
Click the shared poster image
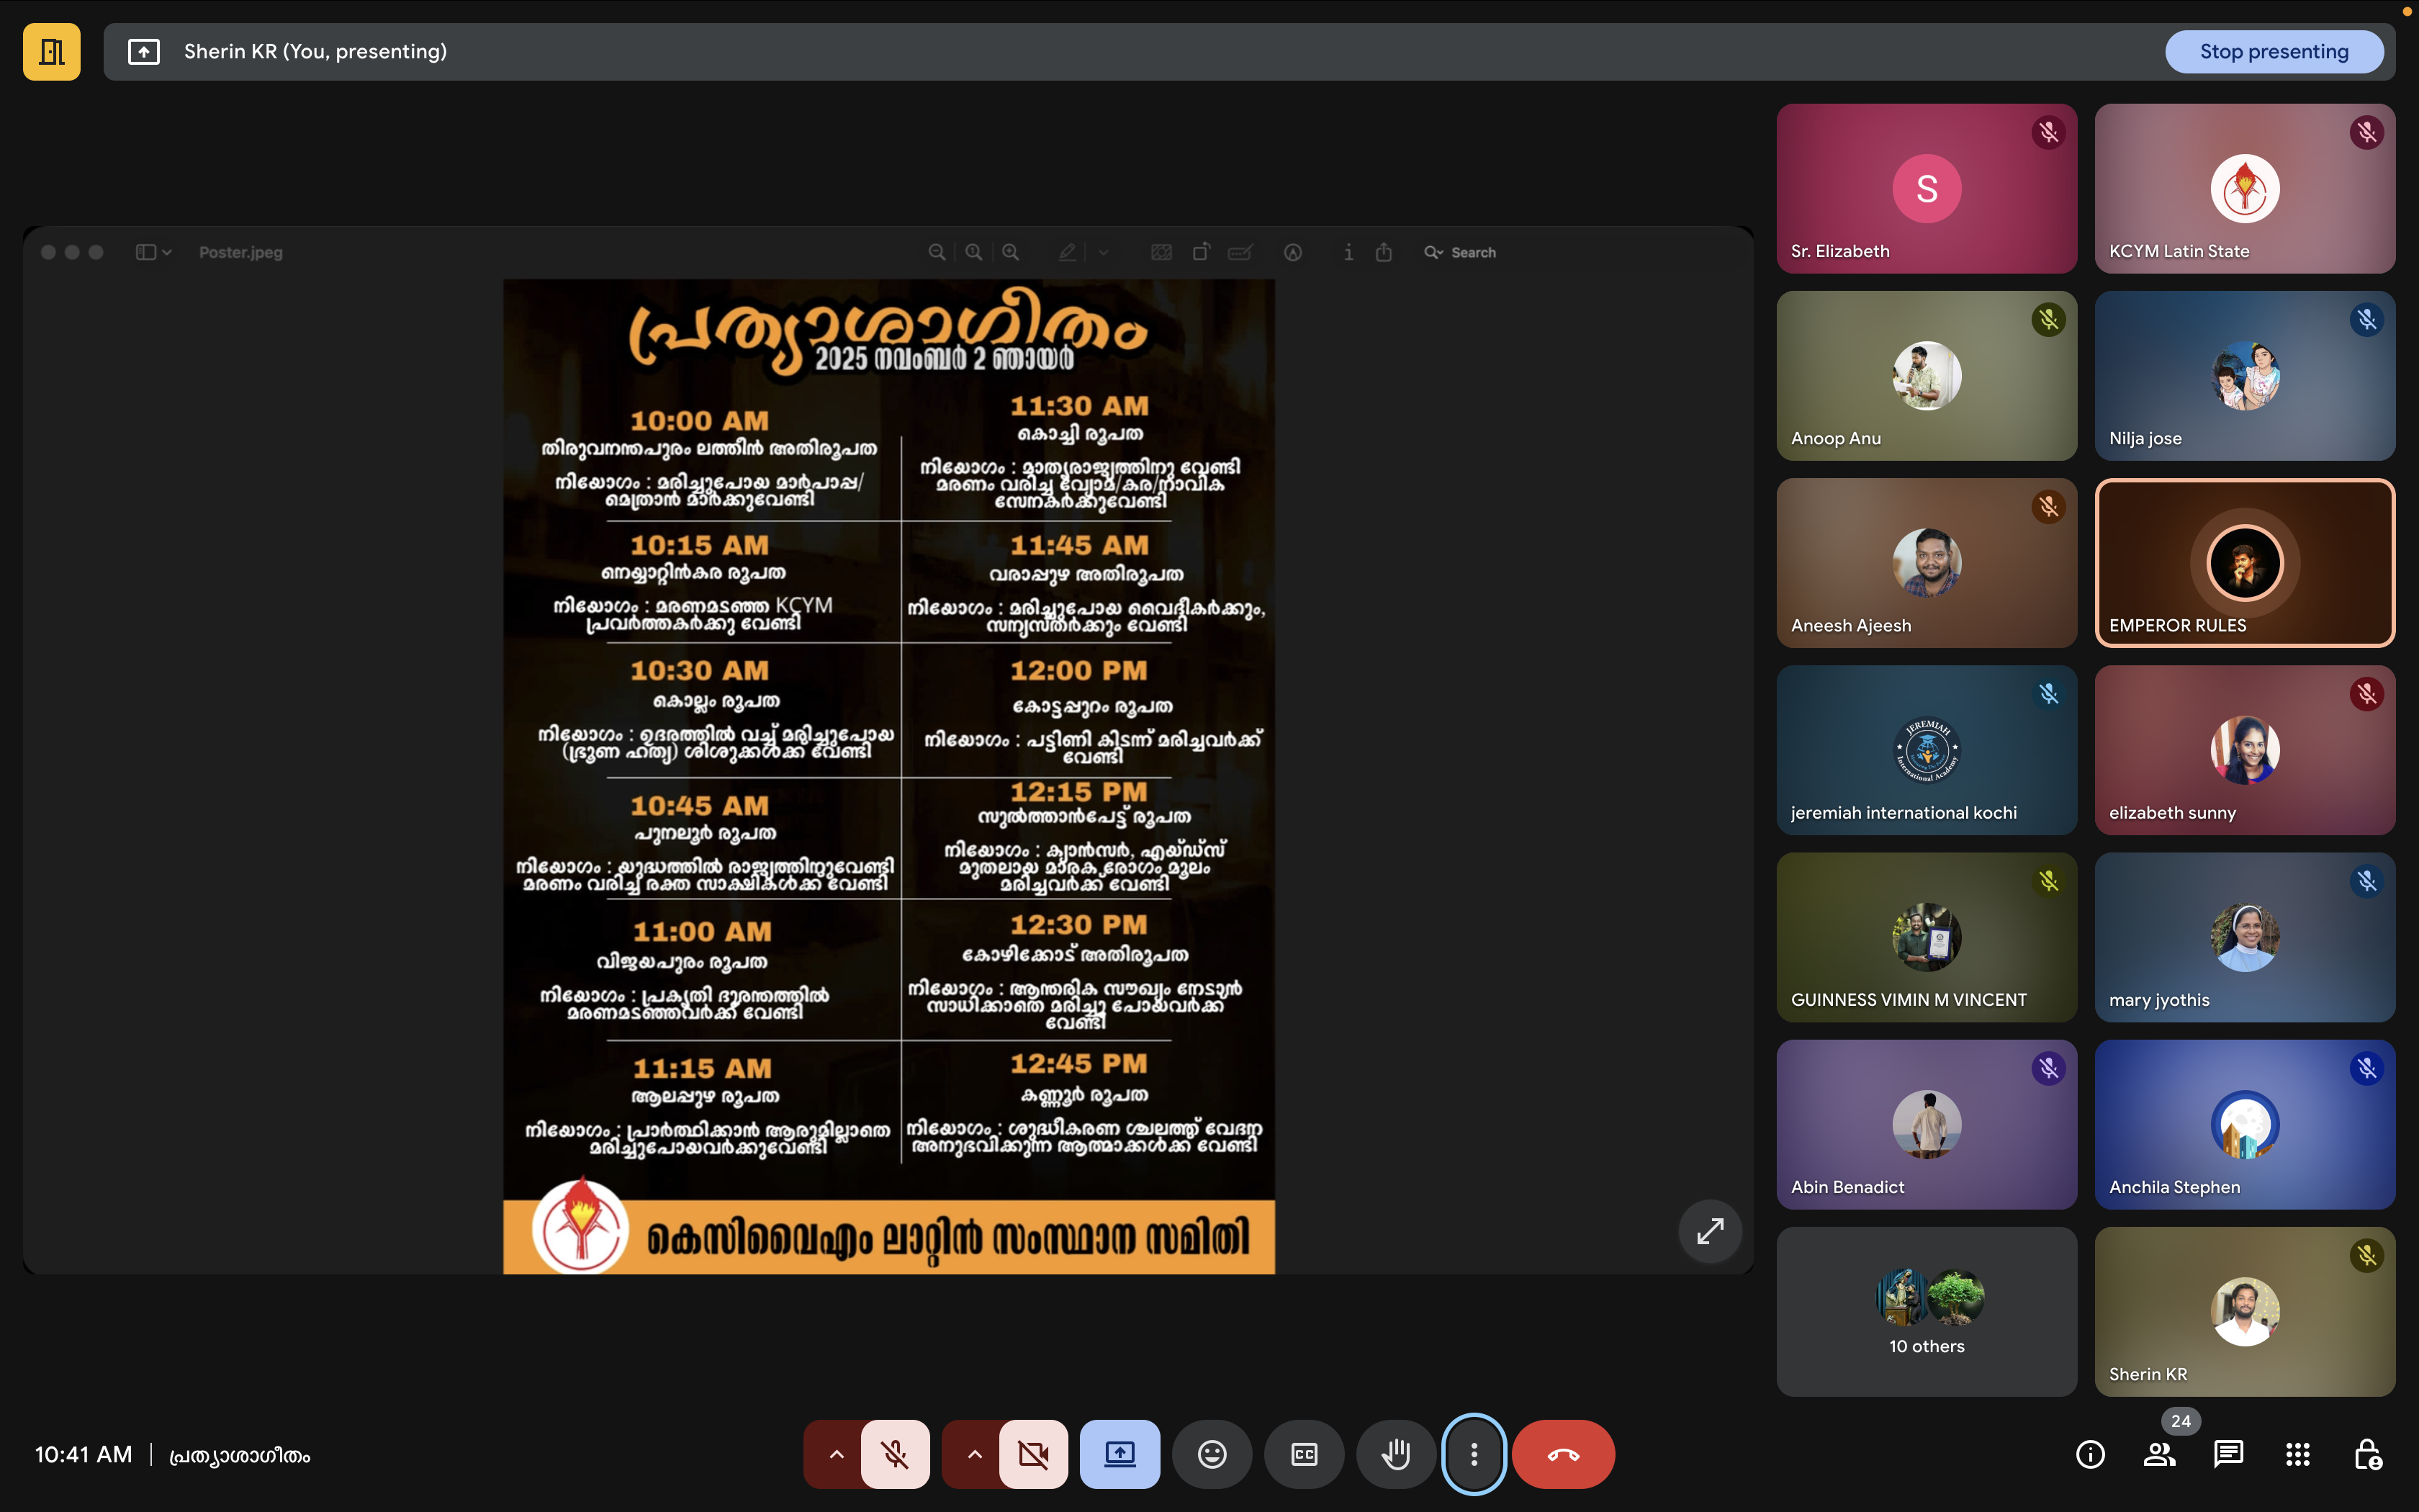(888, 776)
